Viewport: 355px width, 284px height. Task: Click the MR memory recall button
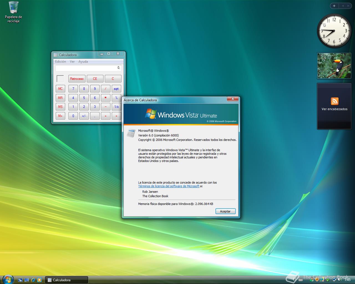(60, 98)
